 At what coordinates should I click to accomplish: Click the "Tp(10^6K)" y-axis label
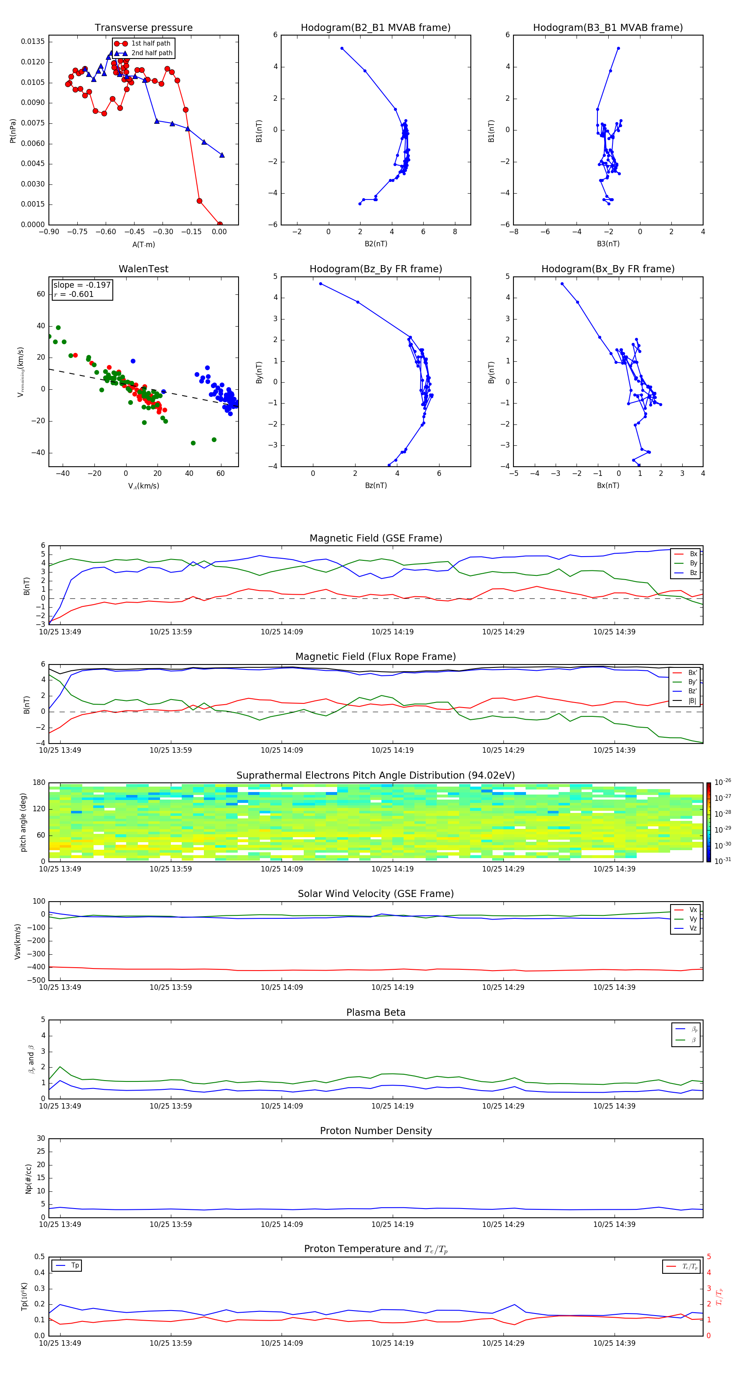[24, 1296]
